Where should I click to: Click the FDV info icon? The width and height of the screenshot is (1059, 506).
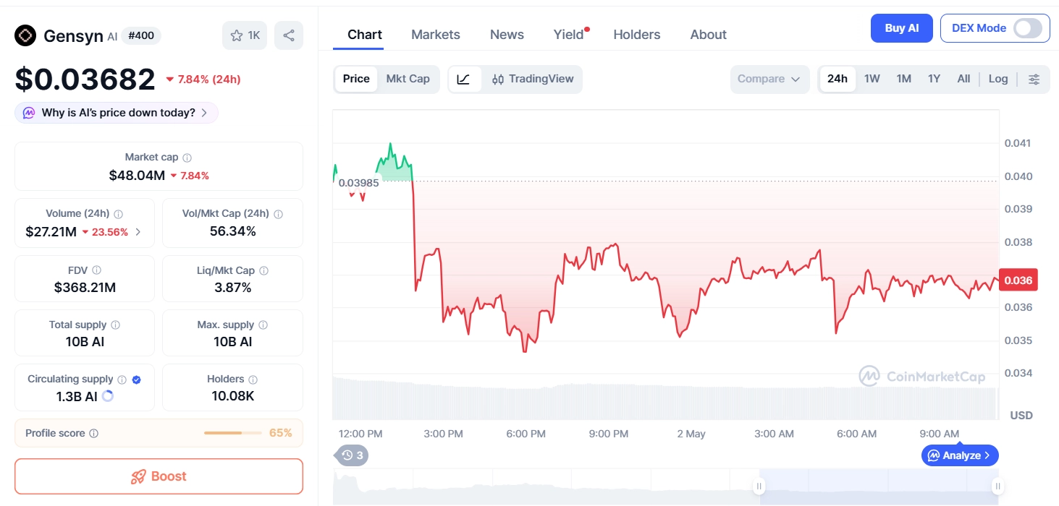pos(96,270)
